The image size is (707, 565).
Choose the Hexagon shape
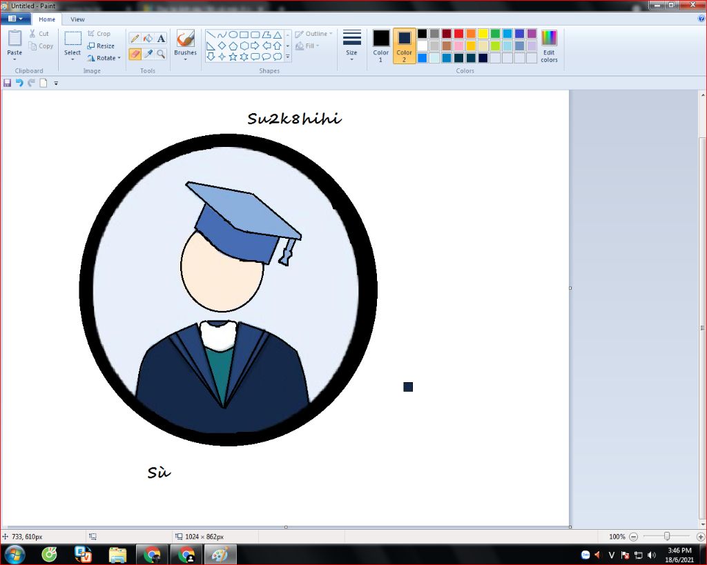click(244, 46)
